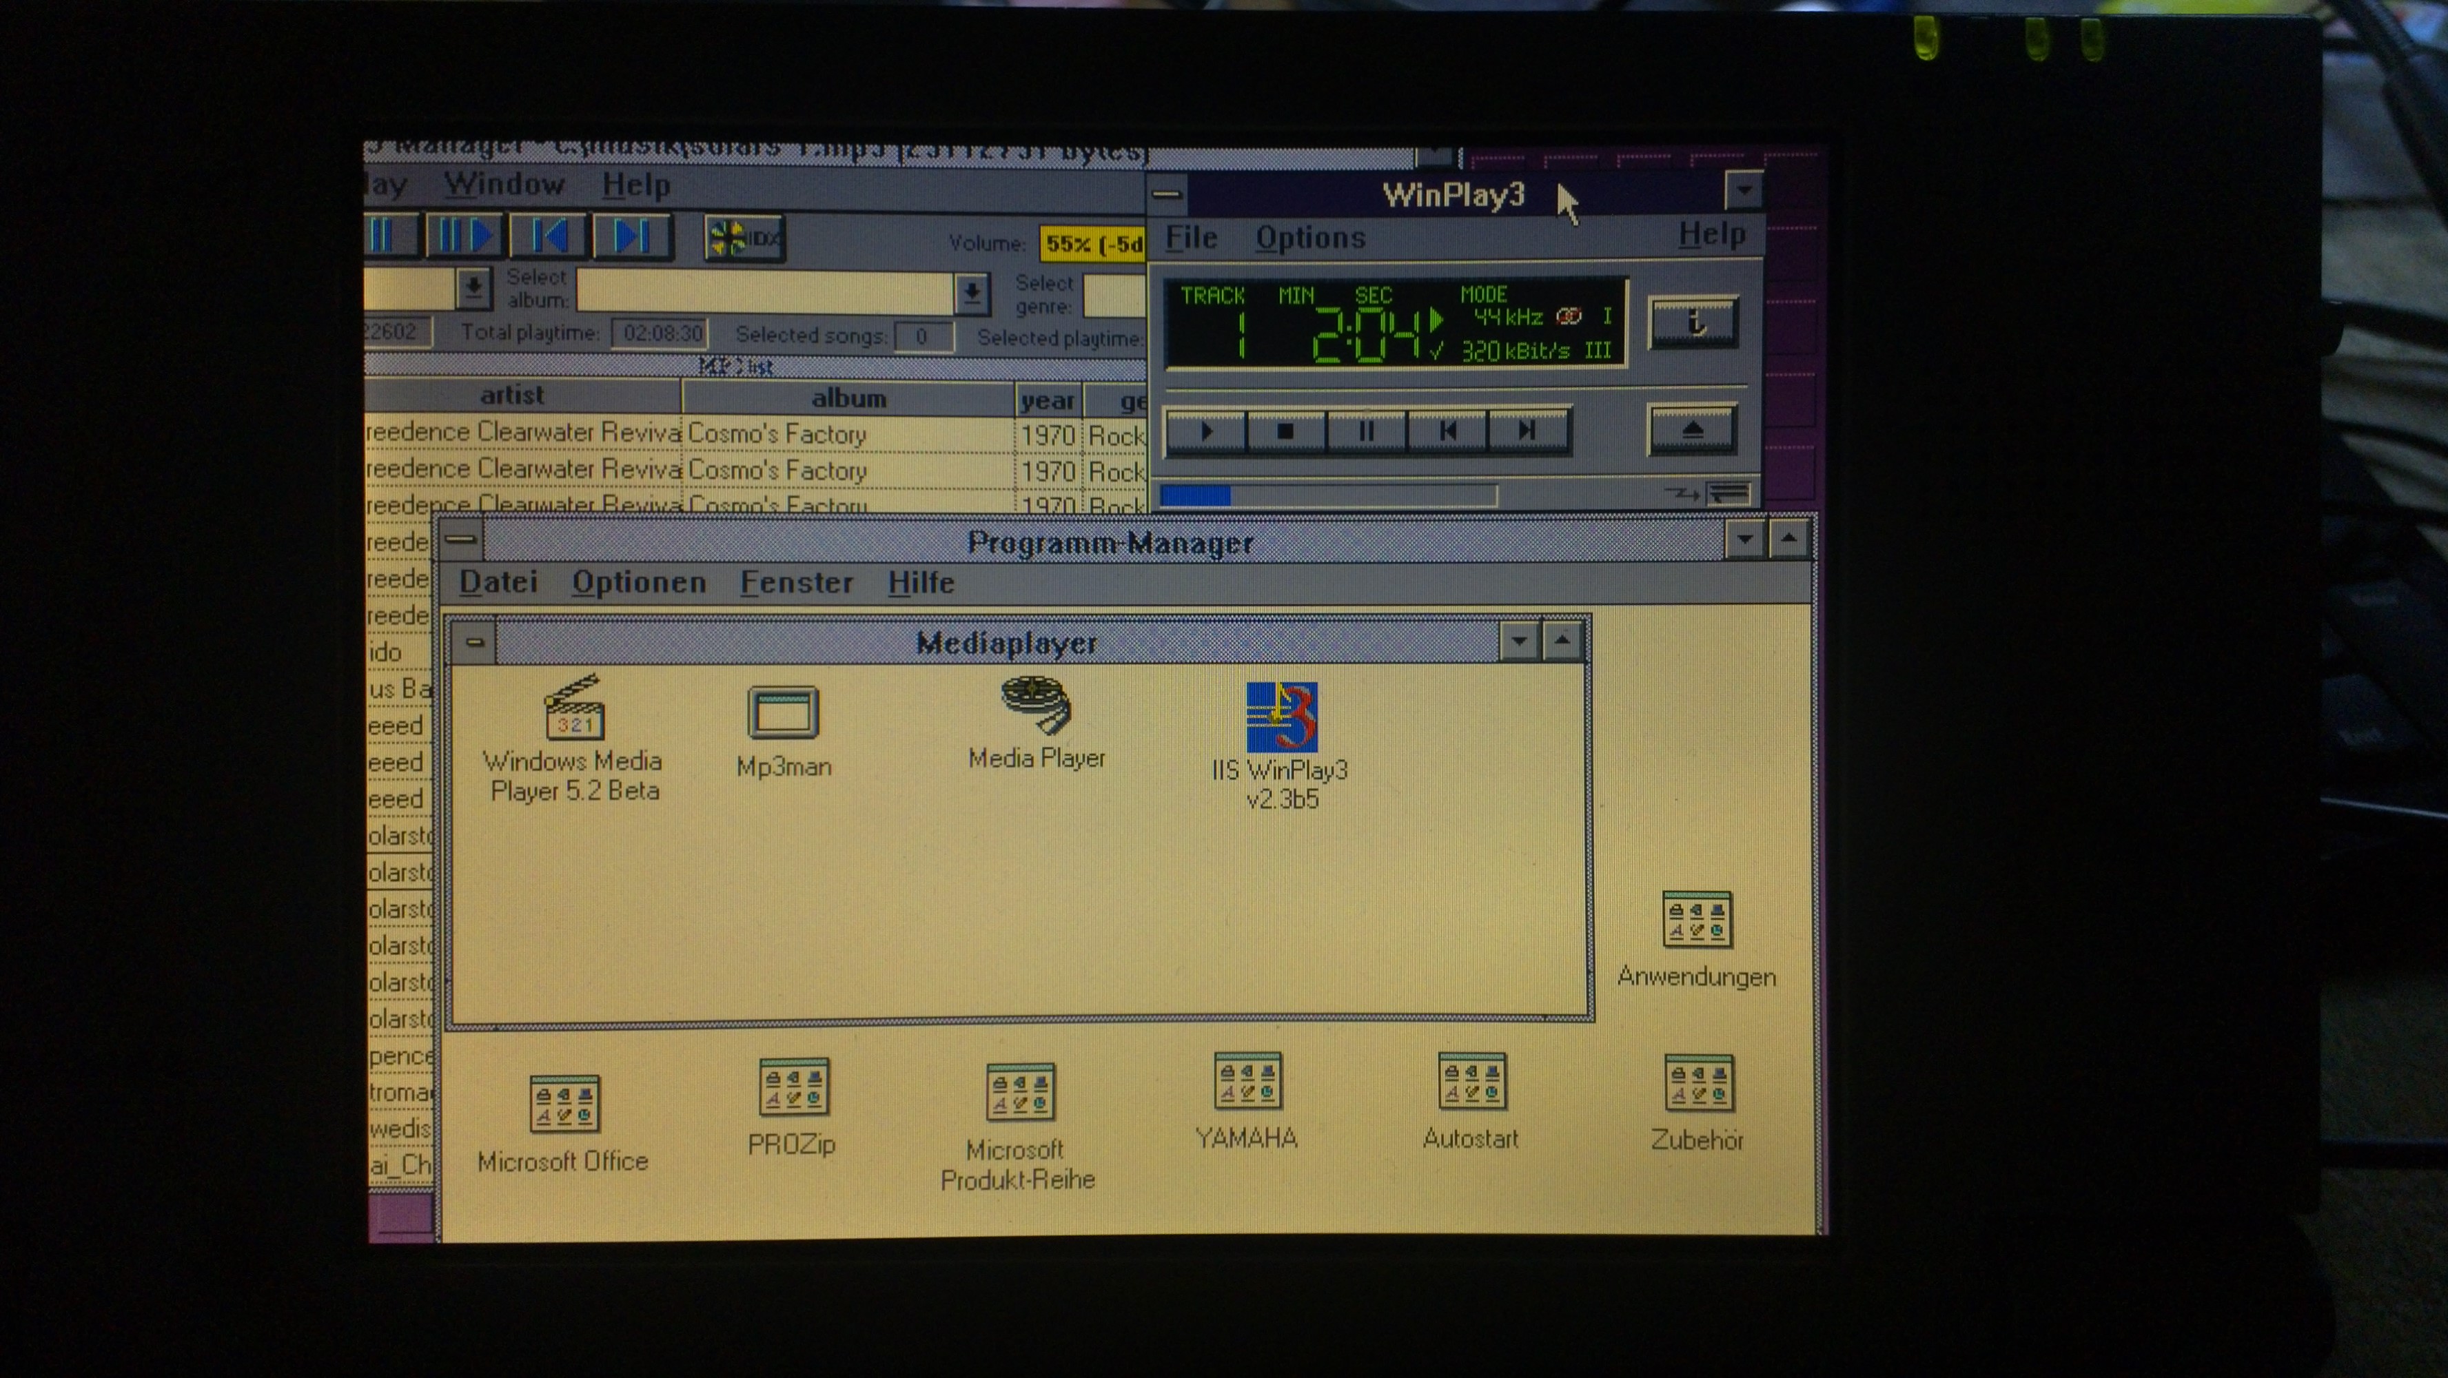Pause the track in WinPlay3
Image resolution: width=2448 pixels, height=1378 pixels.
click(1365, 433)
